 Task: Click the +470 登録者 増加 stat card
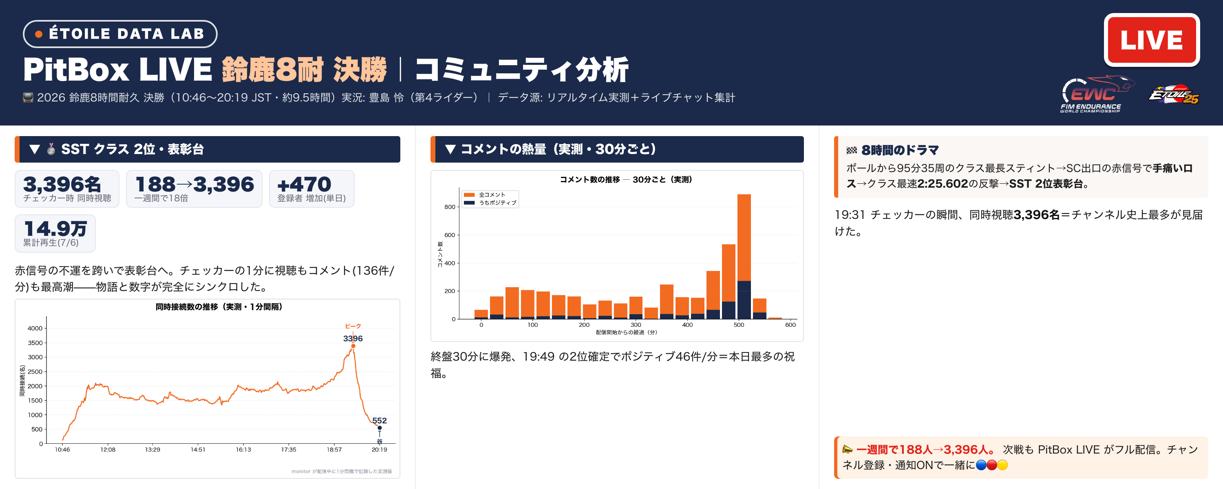click(x=311, y=189)
